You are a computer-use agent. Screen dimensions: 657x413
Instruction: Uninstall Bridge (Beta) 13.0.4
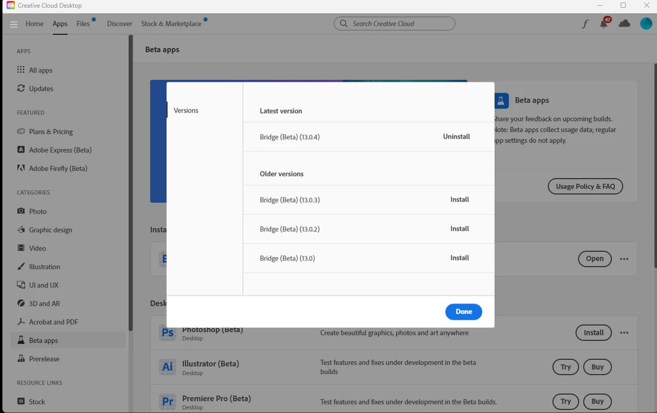click(457, 137)
